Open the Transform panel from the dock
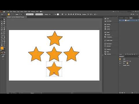Viewport: 139px width, 104px height. click(x=108, y=49)
